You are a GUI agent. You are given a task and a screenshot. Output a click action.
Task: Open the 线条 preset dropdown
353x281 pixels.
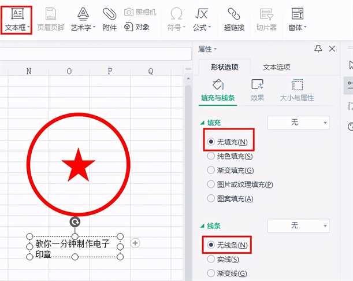(x=298, y=225)
